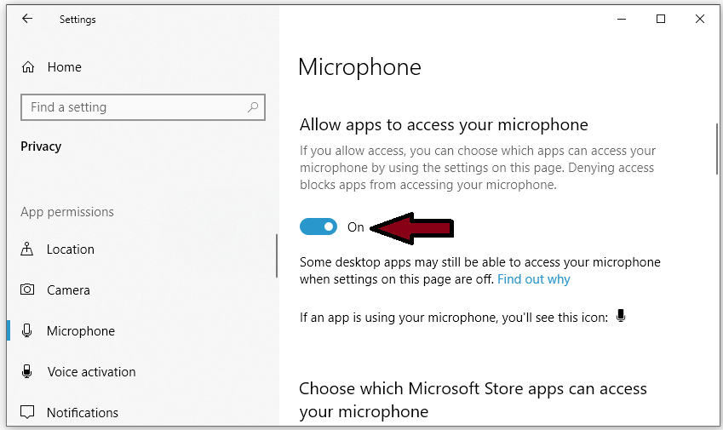Click the main page vertical scrollbar
723x430 pixels.
coord(717,149)
